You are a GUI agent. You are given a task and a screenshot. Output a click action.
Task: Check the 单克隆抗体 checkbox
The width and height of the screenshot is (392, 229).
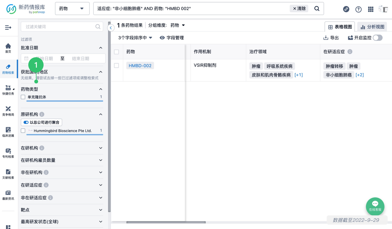[x=23, y=97]
